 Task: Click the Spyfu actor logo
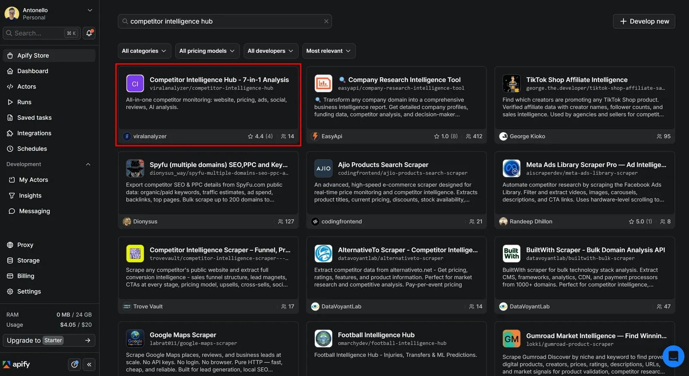click(135, 168)
